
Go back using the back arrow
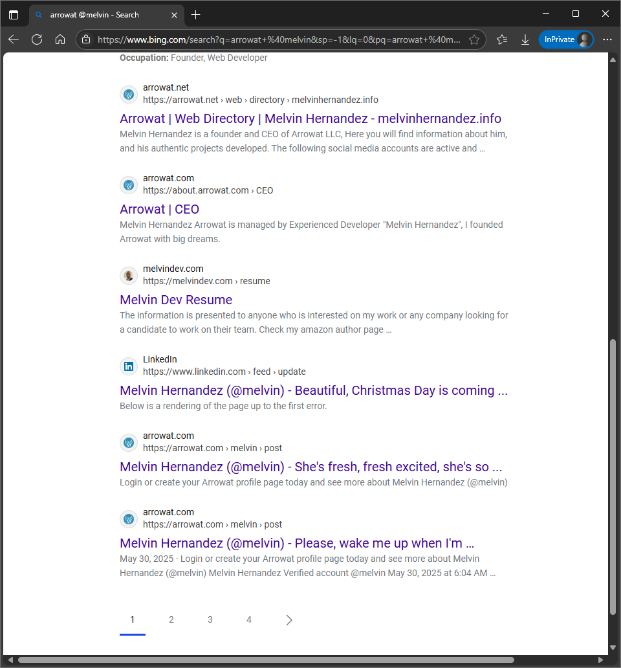click(x=14, y=39)
